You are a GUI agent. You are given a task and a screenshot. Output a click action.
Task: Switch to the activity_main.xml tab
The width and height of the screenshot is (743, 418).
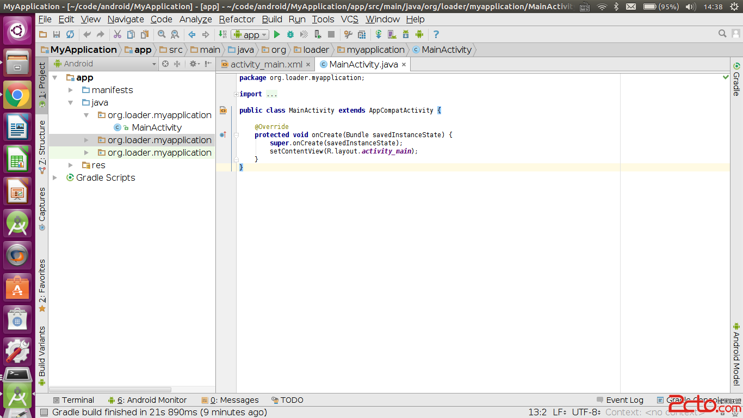[265, 64]
